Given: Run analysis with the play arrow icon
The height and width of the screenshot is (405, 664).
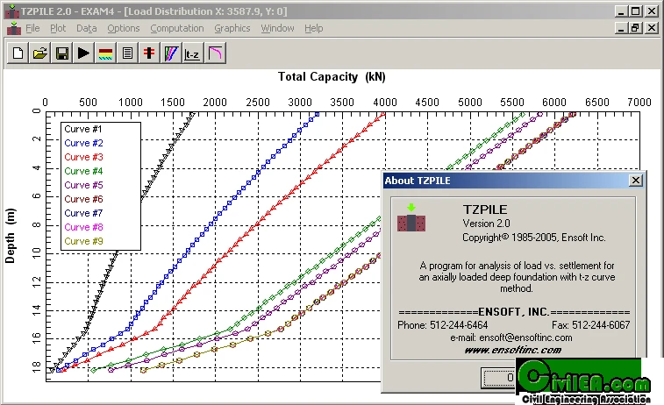Looking at the screenshot, I should (x=84, y=53).
